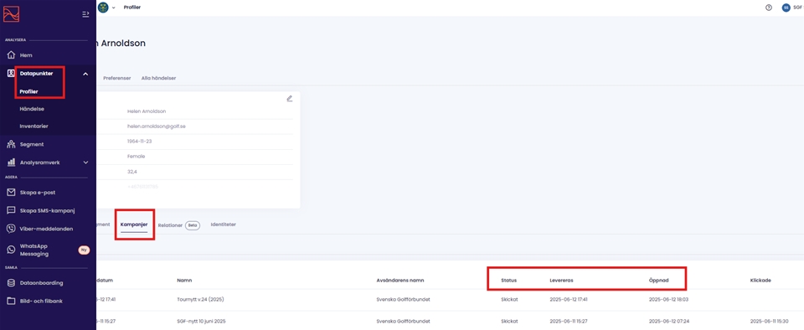Click clicked time 2025-06-11 15:30
Image resolution: width=804 pixels, height=330 pixels.
pos(770,322)
